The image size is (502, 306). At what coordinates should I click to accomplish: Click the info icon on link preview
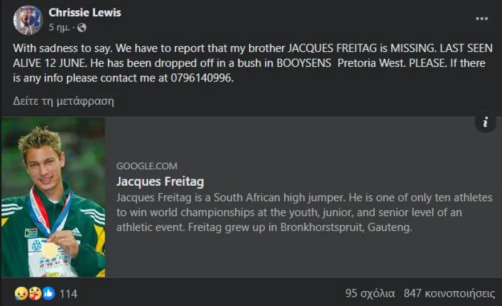[485, 122]
